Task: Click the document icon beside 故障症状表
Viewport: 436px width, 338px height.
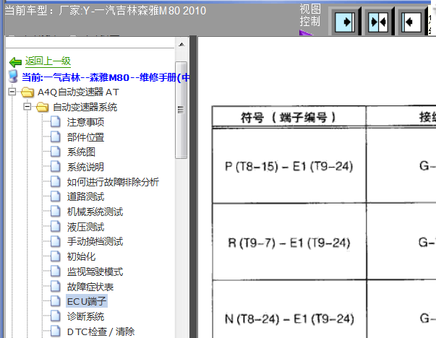Action: point(56,286)
